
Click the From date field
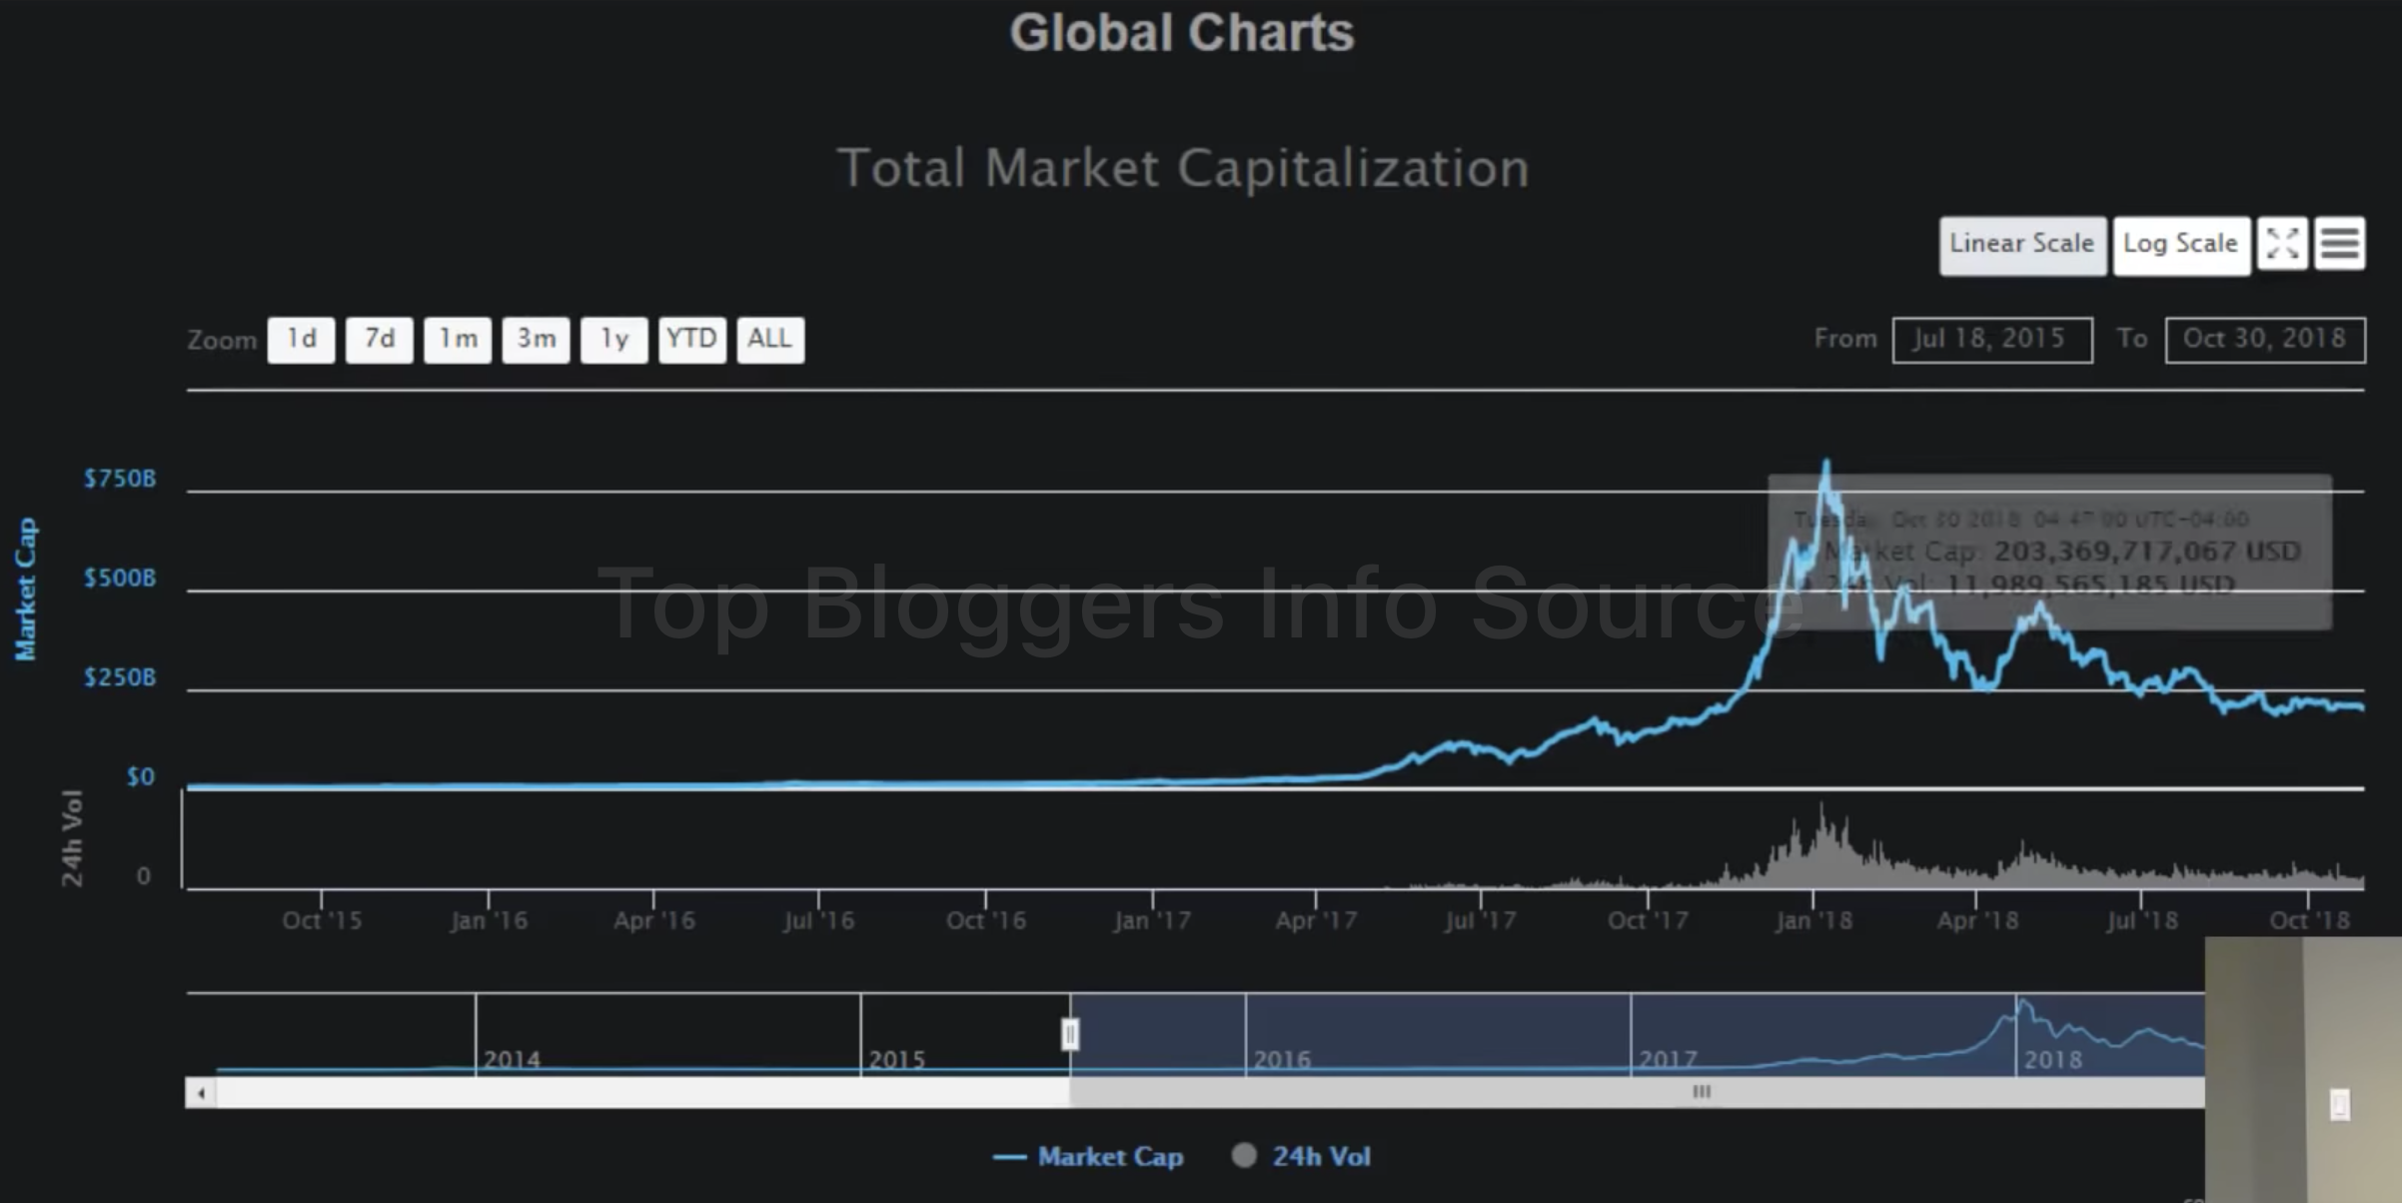(x=1991, y=340)
